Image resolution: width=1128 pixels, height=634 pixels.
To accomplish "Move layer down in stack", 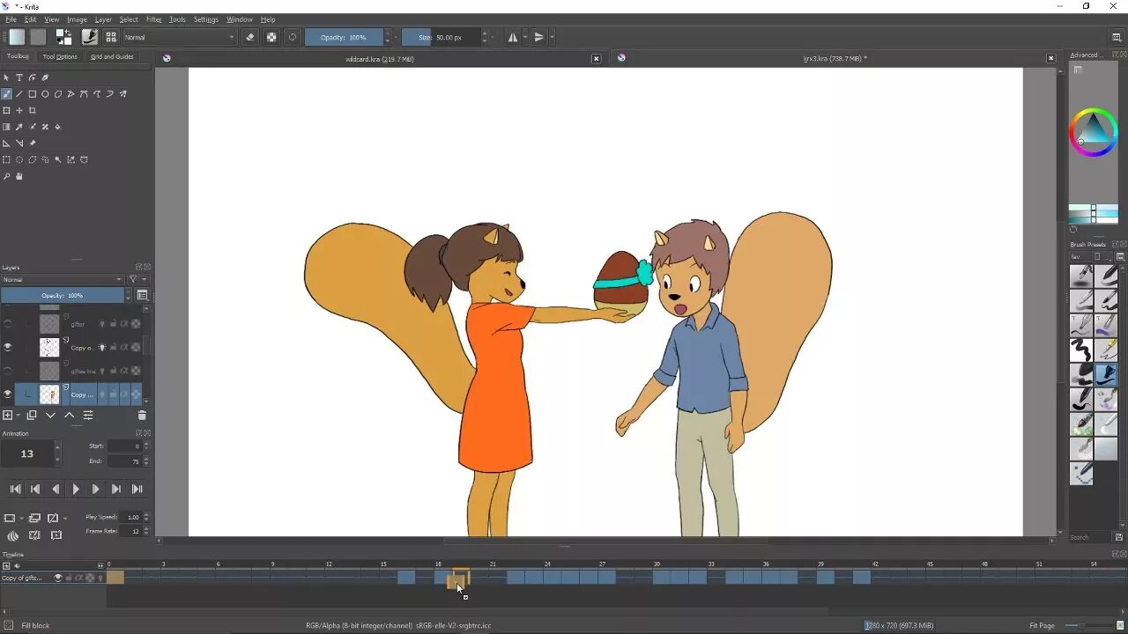I will pyautogui.click(x=50, y=416).
